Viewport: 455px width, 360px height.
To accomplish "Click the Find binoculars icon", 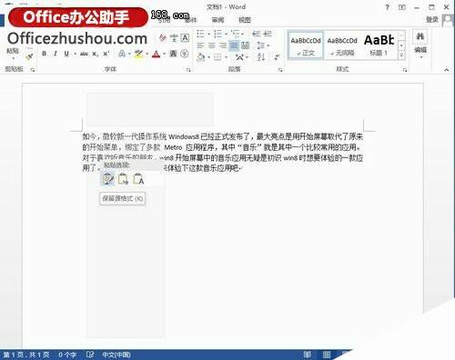I will 420,37.
